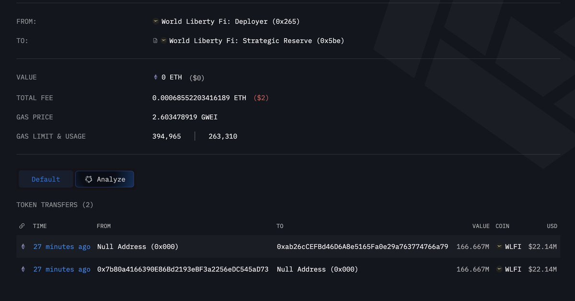Screen dimensions: 575x301
Task: Open the first transfer's "27 minutes ago" timestamp
Action: (62, 247)
